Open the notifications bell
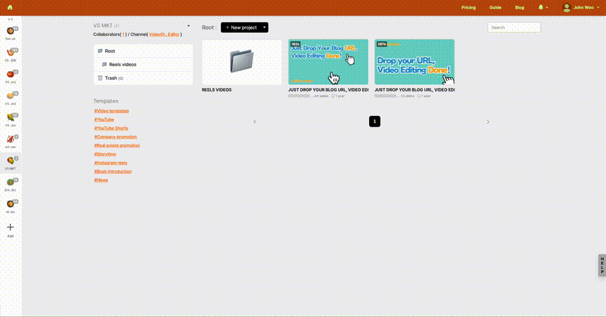Image resolution: width=606 pixels, height=317 pixels. click(541, 8)
